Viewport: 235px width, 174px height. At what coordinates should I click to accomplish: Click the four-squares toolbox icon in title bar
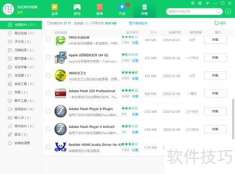[200, 3]
